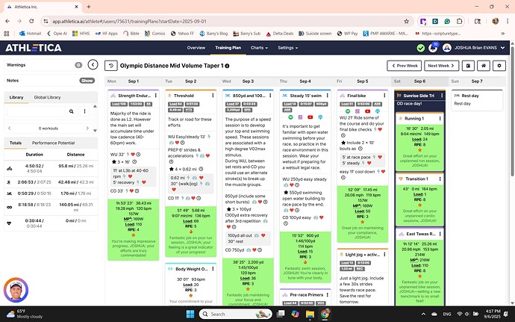The width and height of the screenshot is (515, 322).
Task: Click the browser address bar URL
Action: tap(129, 22)
